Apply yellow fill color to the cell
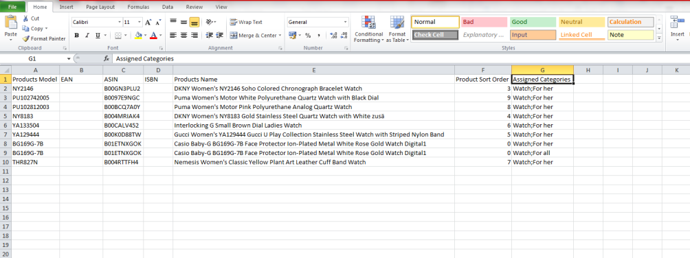The height and width of the screenshot is (258, 690). pos(139,36)
